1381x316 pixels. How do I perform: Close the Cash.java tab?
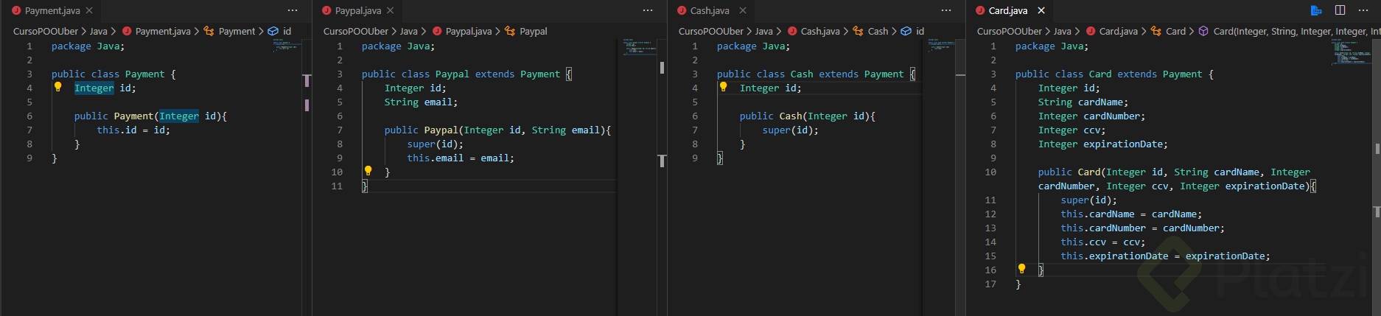pyautogui.click(x=743, y=10)
